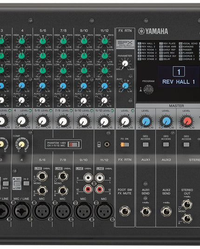
Task: Click "VOCAL ECHO" in the program list
Action: [190, 43]
